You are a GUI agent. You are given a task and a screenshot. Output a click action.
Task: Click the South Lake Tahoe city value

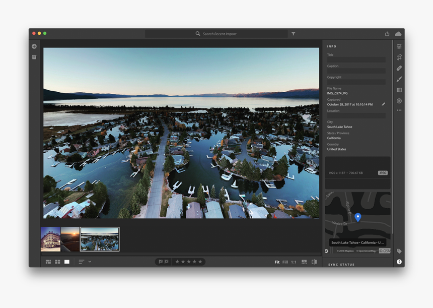click(340, 127)
